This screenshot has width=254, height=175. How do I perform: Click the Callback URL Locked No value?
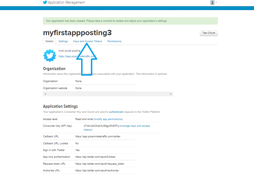coord(77,143)
